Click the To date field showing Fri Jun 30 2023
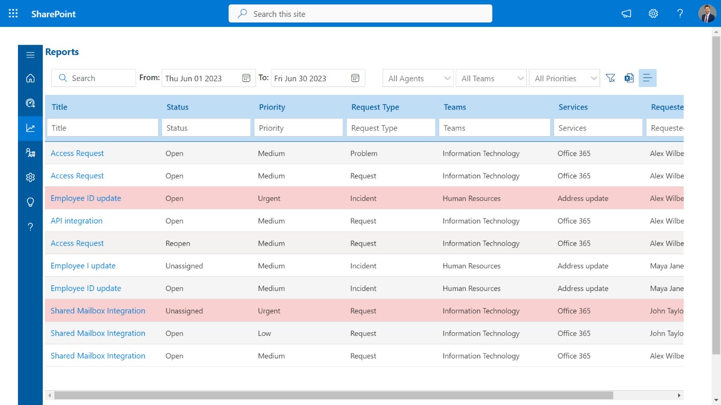This screenshot has height=405, width=721. click(x=318, y=78)
